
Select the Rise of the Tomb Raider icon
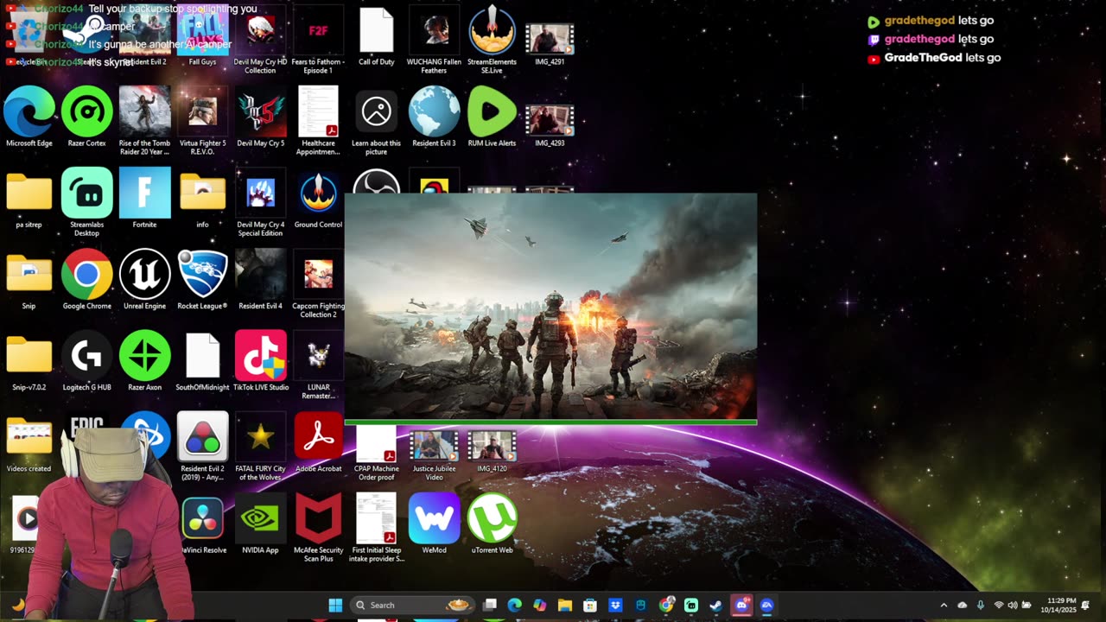coord(144,120)
